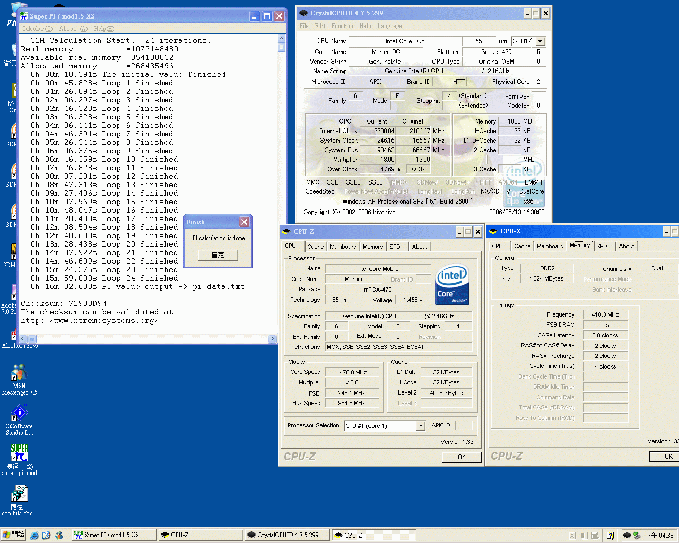This screenshot has width=679, height=543.
Task: Select CPU tab in right CPU-Z window
Action: tap(497, 246)
